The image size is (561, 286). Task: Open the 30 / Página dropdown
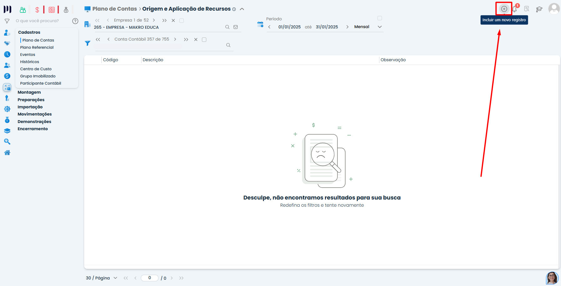101,278
